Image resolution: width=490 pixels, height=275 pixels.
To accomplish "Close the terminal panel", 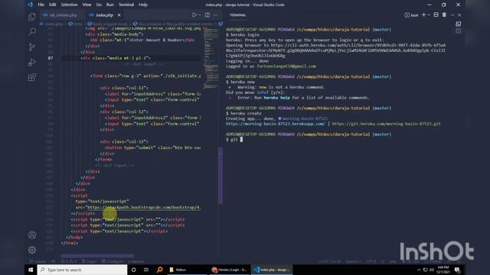I will click(459, 15).
